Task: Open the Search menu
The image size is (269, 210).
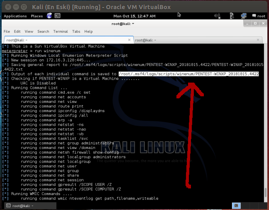Action: (43, 32)
